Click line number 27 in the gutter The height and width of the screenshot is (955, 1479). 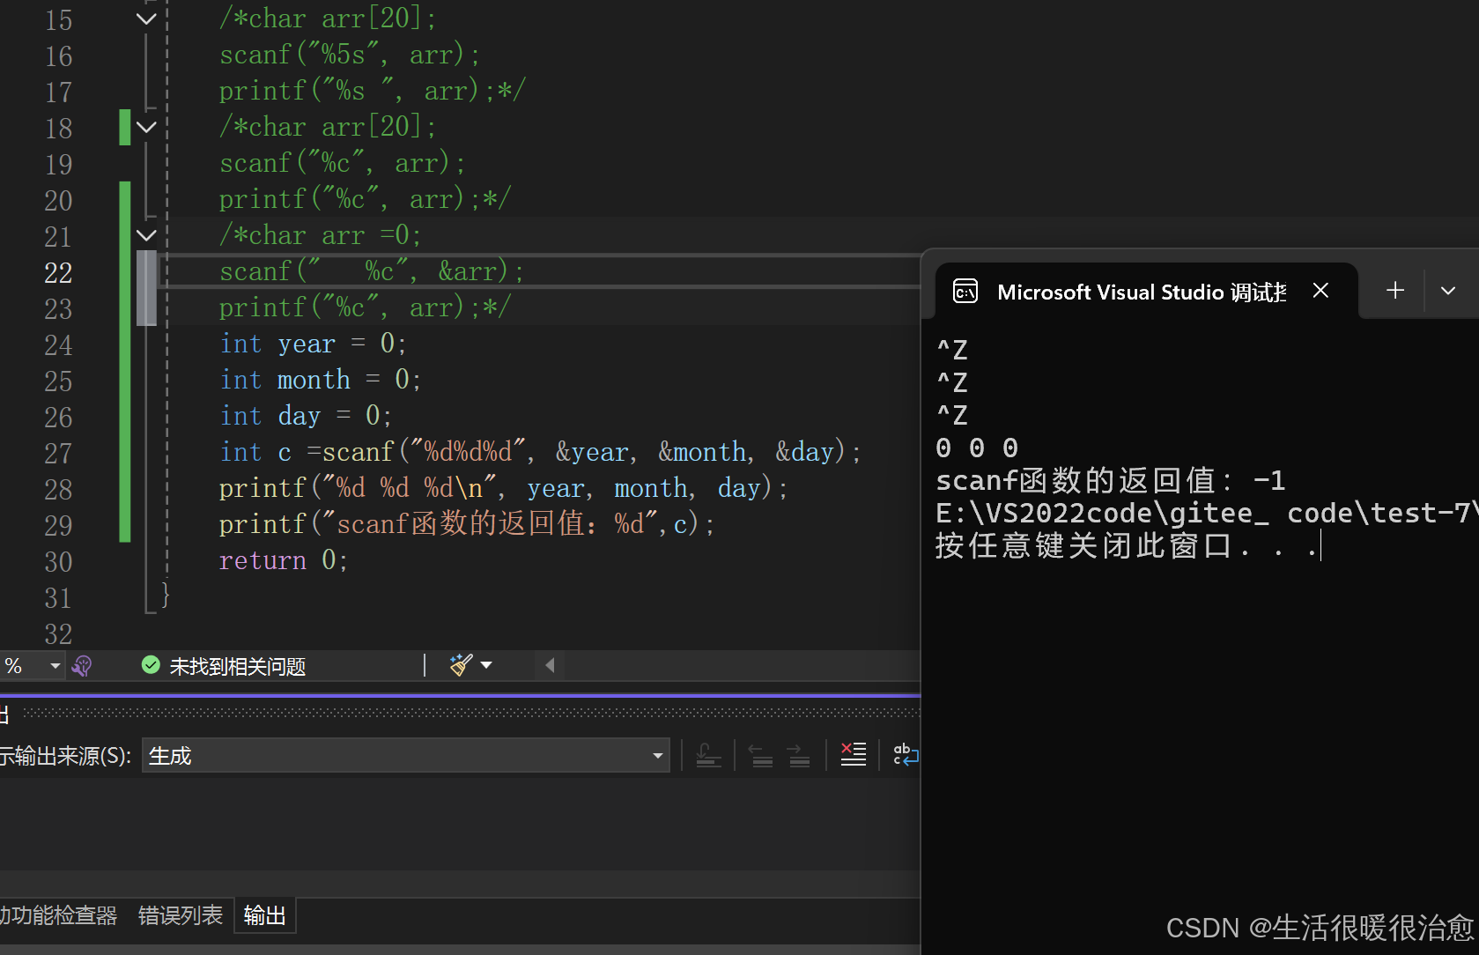tap(58, 453)
